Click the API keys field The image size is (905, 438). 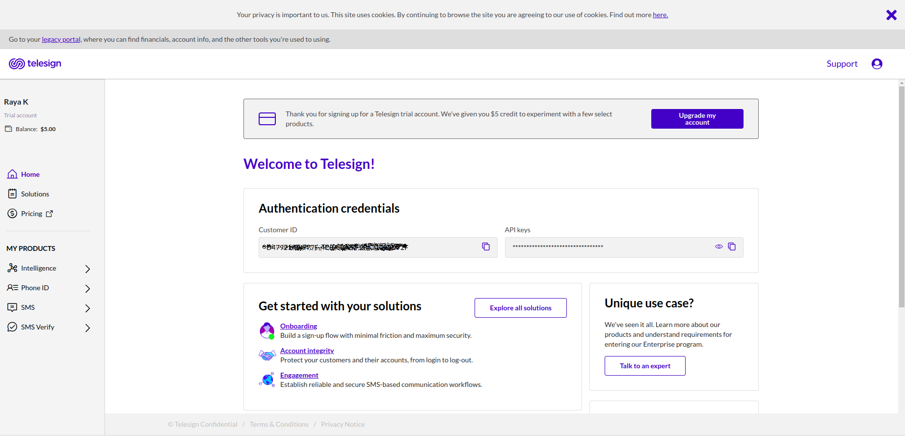point(609,247)
